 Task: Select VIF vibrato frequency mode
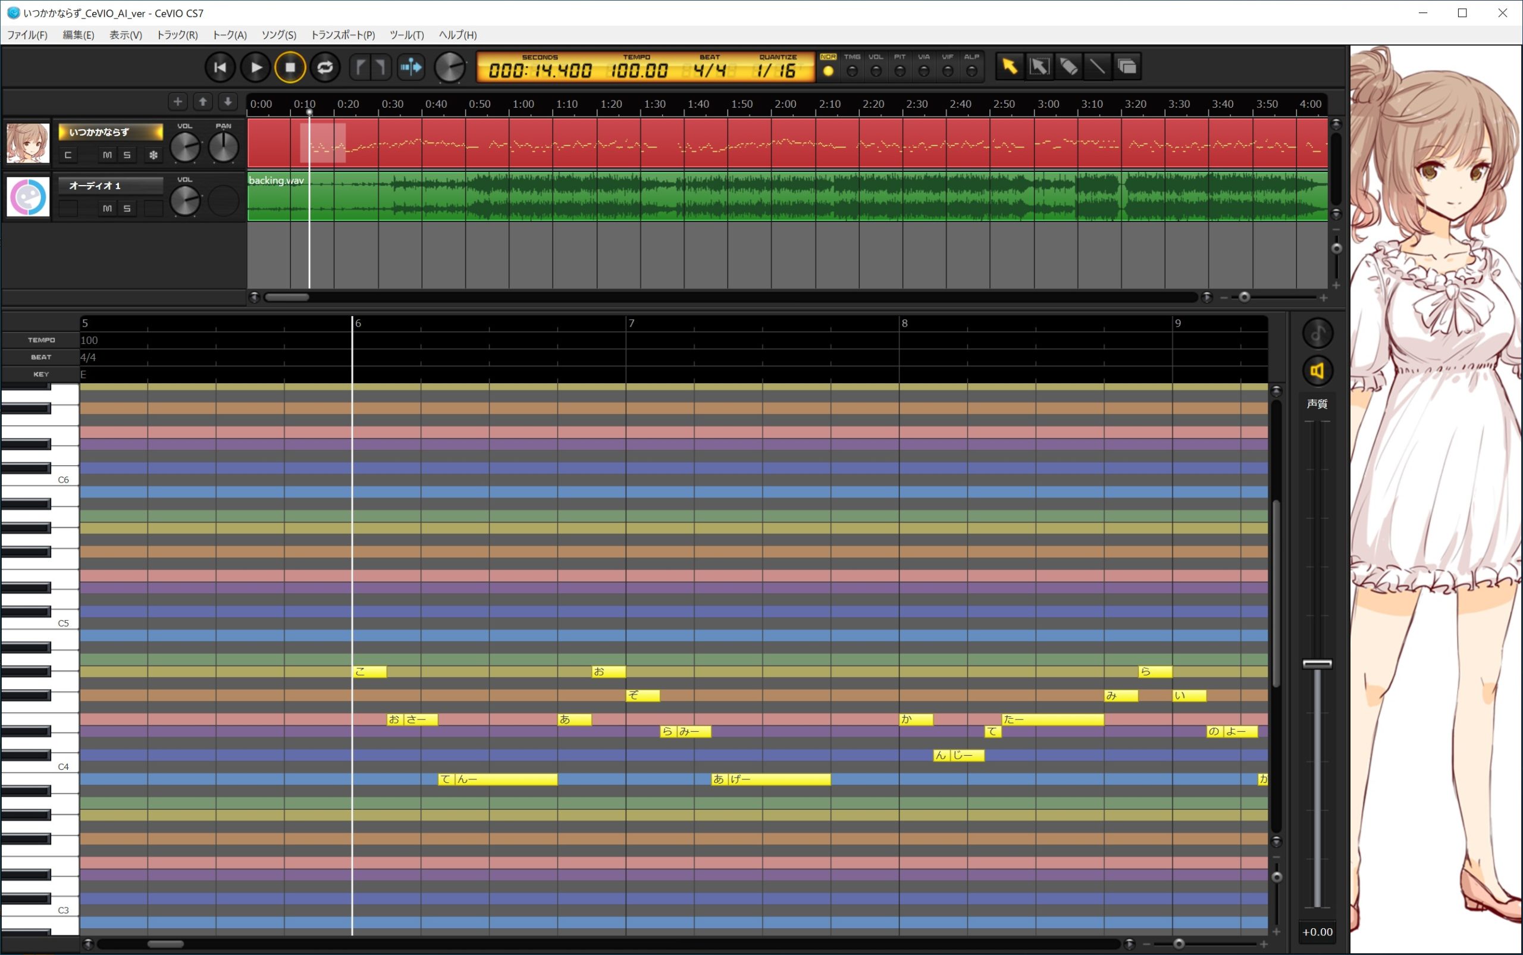point(948,67)
